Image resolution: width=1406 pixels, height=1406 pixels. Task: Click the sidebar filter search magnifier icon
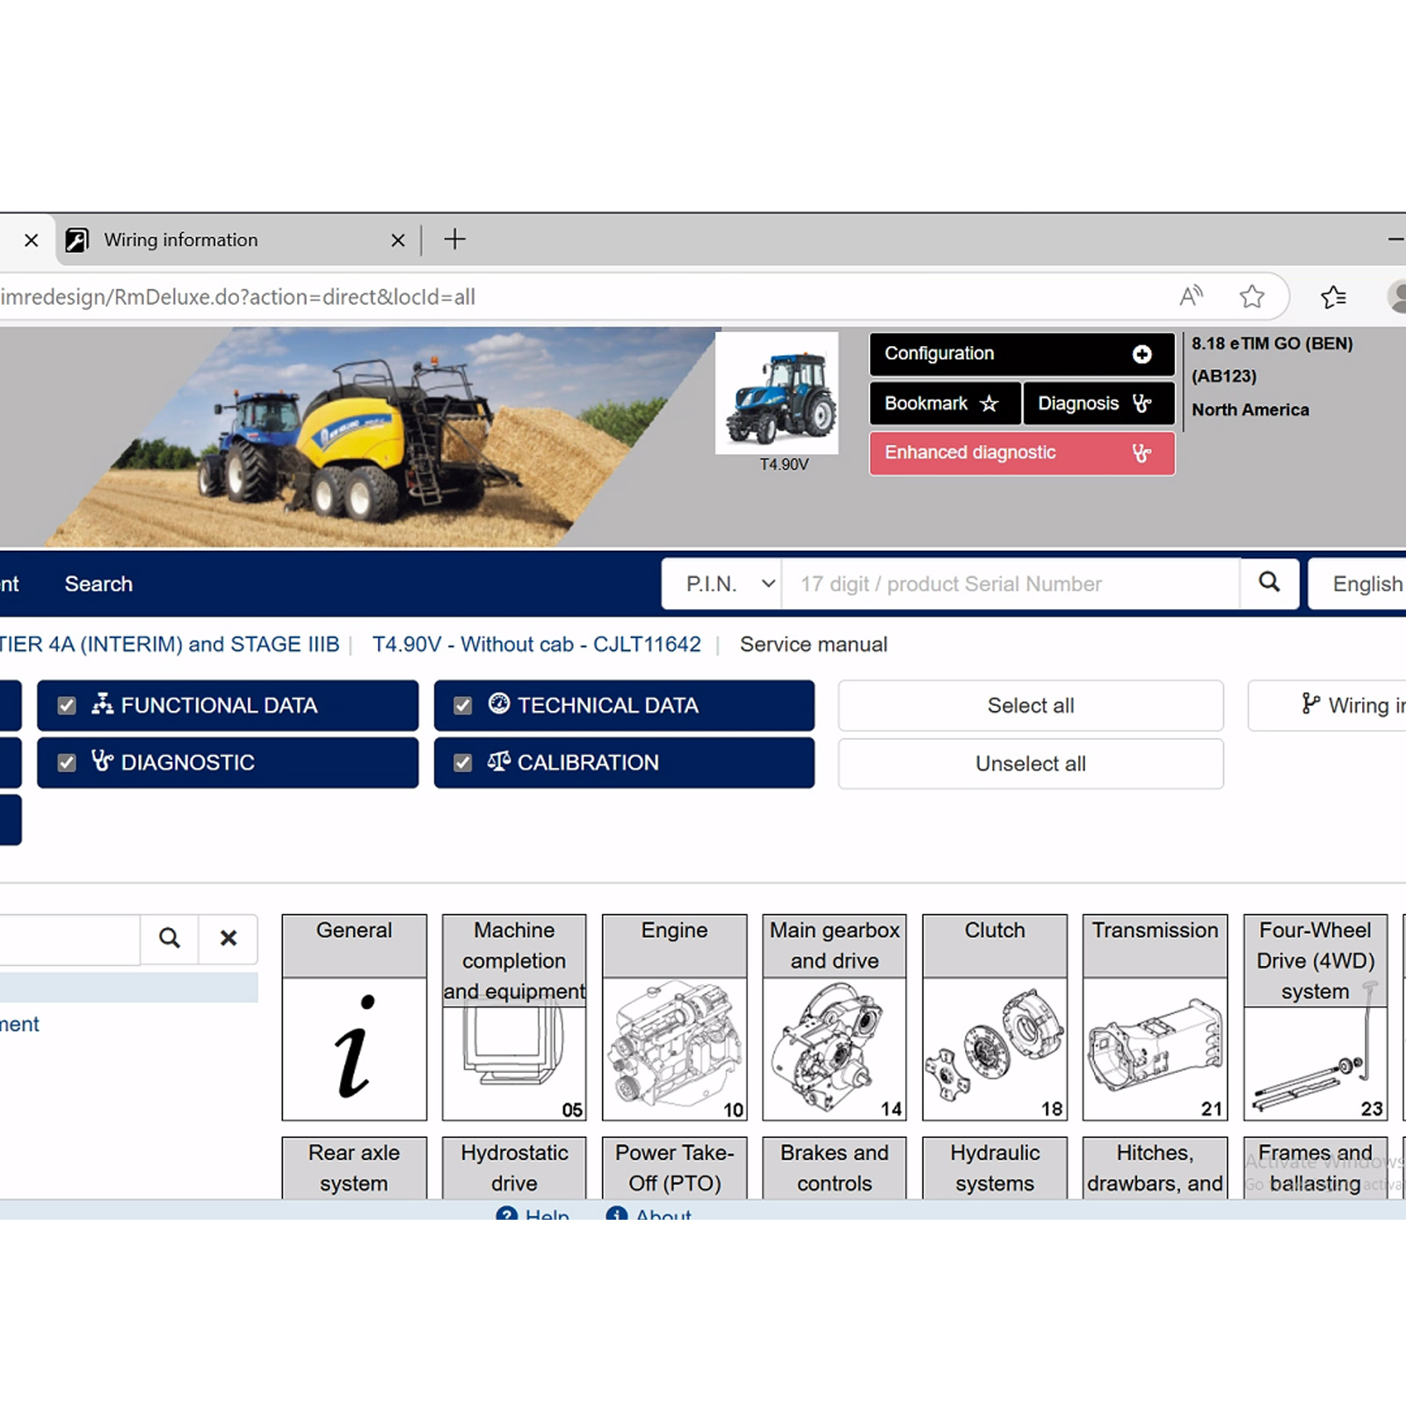coord(170,939)
